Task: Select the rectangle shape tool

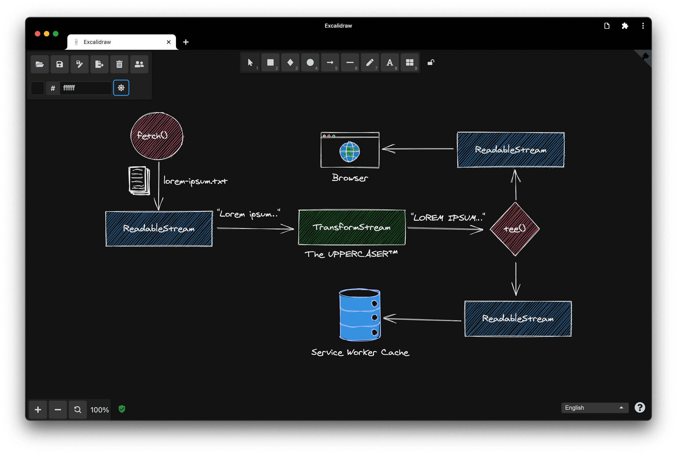Action: coord(269,62)
